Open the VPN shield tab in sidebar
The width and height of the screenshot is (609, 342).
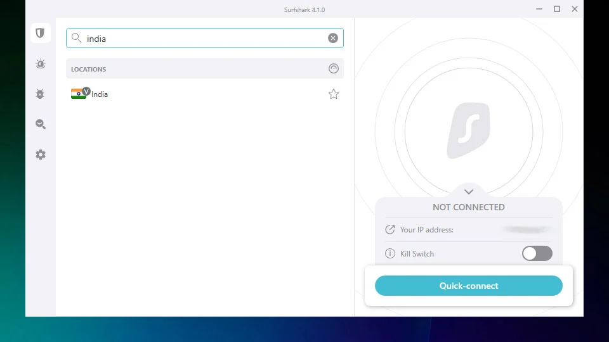[x=41, y=33]
